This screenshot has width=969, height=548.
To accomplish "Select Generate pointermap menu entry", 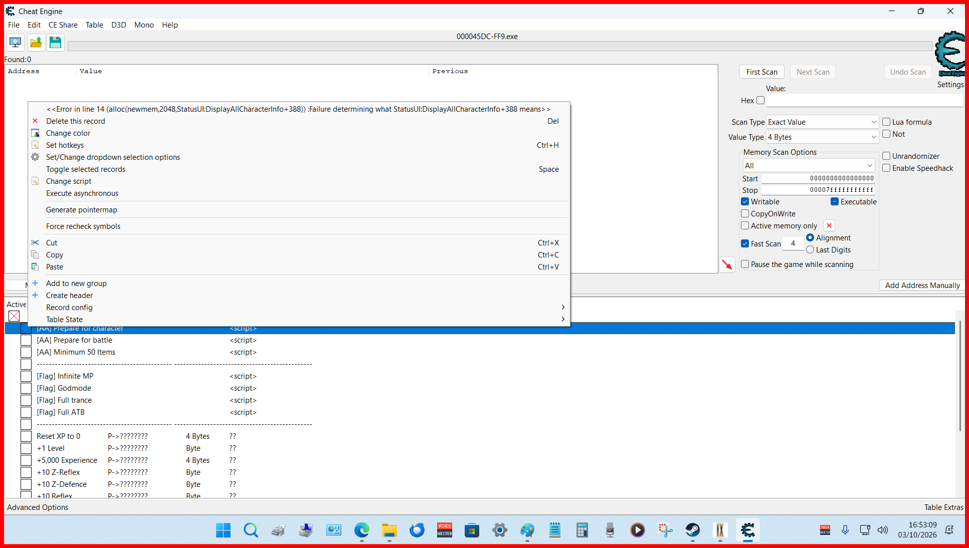I will coord(299,210).
